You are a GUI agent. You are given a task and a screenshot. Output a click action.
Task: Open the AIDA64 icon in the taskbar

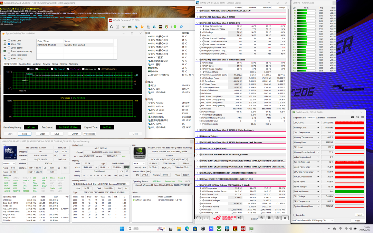(243, 229)
